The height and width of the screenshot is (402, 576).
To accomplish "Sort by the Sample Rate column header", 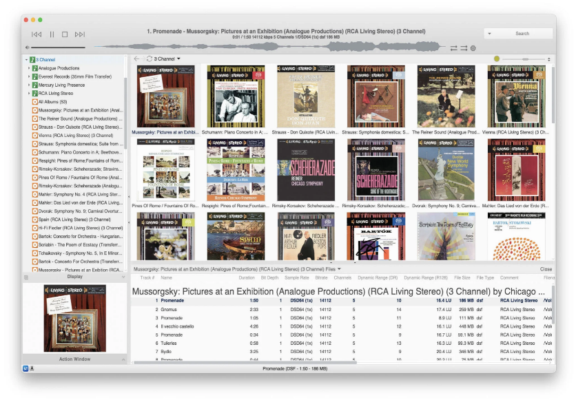I will 296,278.
